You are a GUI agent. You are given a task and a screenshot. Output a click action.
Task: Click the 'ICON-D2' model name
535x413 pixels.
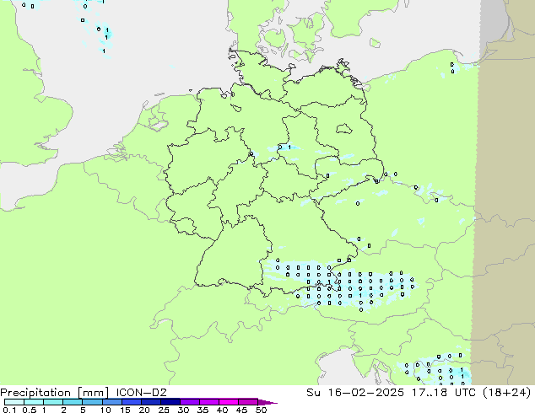click(141, 393)
